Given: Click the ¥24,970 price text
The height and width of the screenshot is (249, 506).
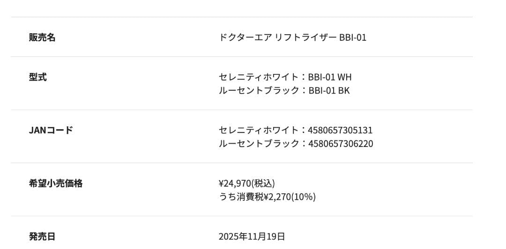Looking at the screenshot, I should tap(235, 183).
